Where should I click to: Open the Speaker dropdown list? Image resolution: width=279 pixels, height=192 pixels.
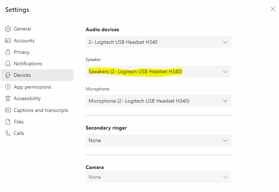point(158,71)
